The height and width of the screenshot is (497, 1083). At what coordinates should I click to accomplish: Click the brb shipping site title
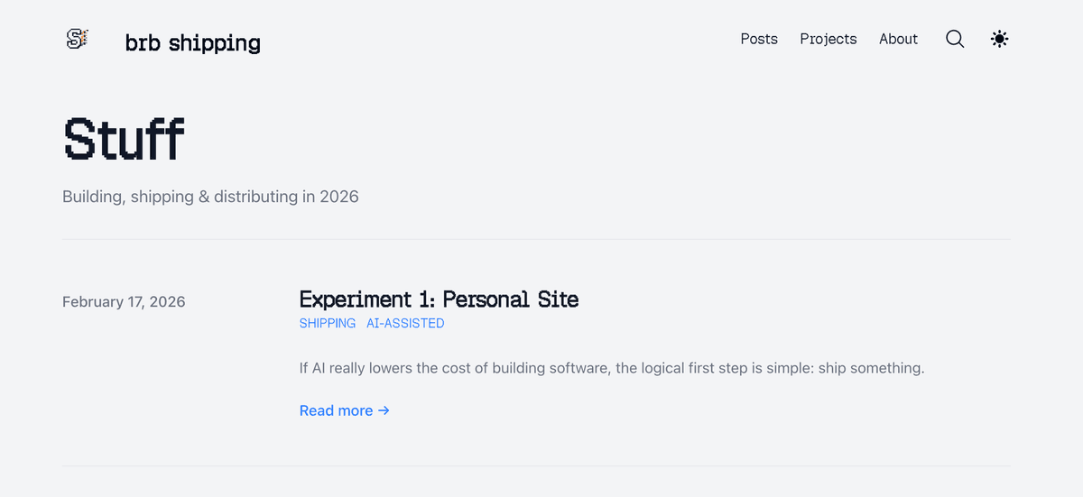[192, 42]
